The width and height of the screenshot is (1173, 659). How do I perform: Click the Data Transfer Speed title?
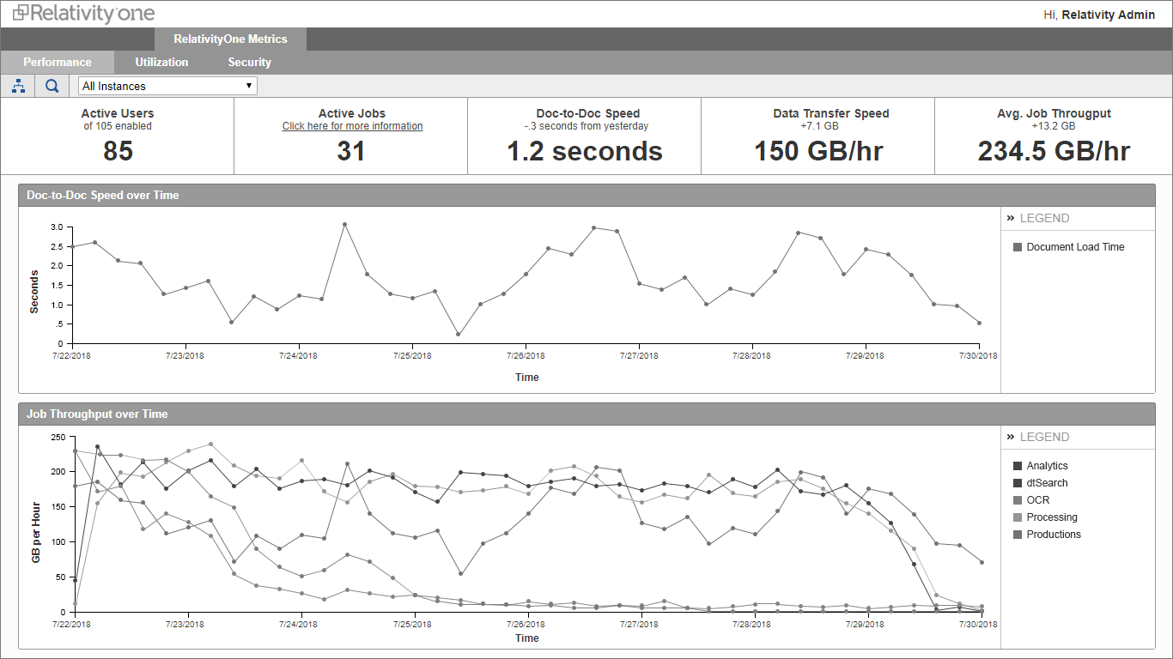coord(831,113)
